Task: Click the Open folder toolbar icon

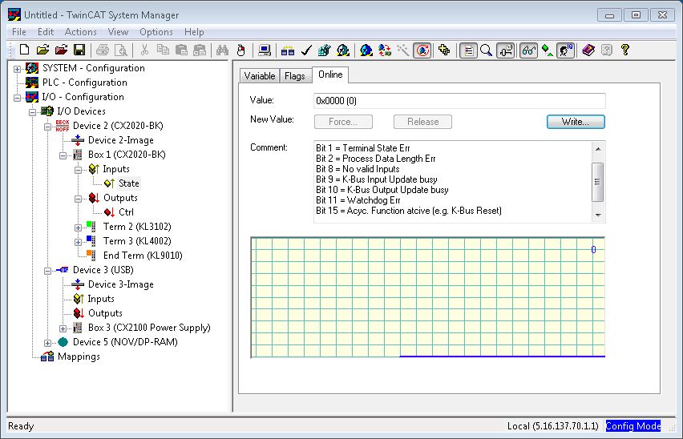Action: tap(42, 50)
